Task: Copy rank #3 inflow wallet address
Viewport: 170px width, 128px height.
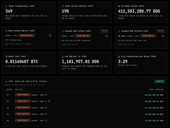Action: [46, 108]
